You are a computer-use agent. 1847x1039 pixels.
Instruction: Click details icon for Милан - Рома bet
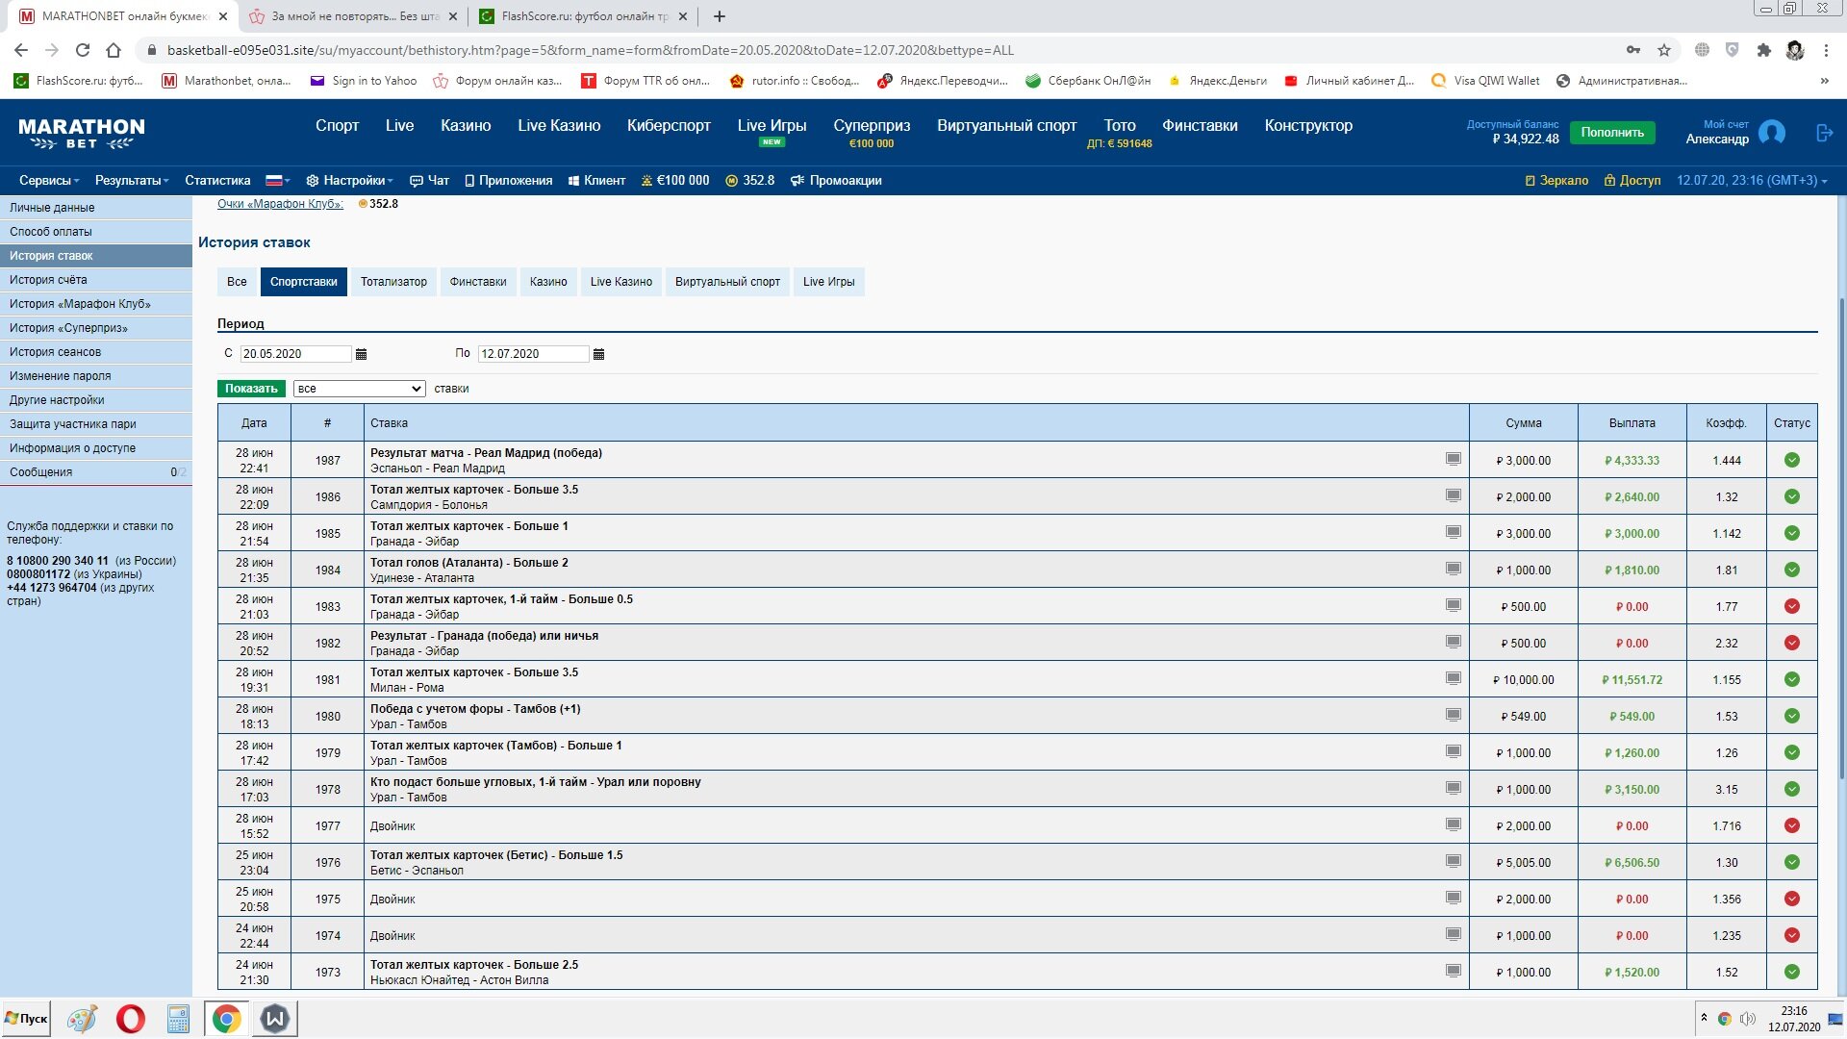(1453, 678)
